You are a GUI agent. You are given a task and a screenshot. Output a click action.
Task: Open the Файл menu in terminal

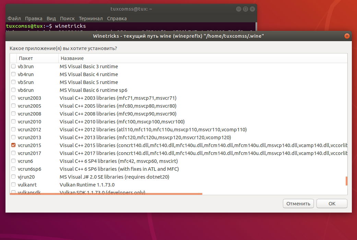click(14, 19)
